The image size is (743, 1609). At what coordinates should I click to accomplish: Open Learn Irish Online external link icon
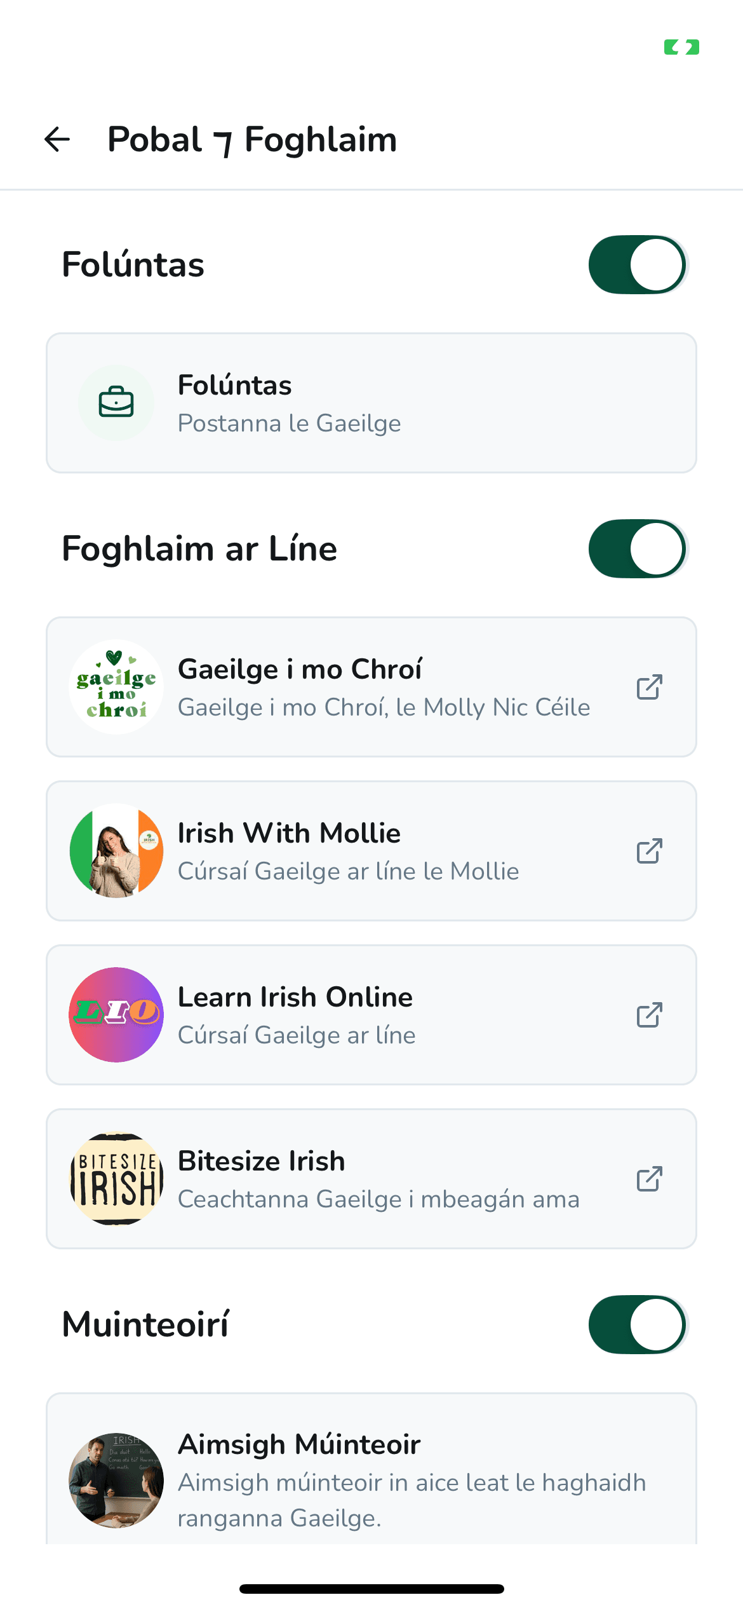pos(649,1015)
